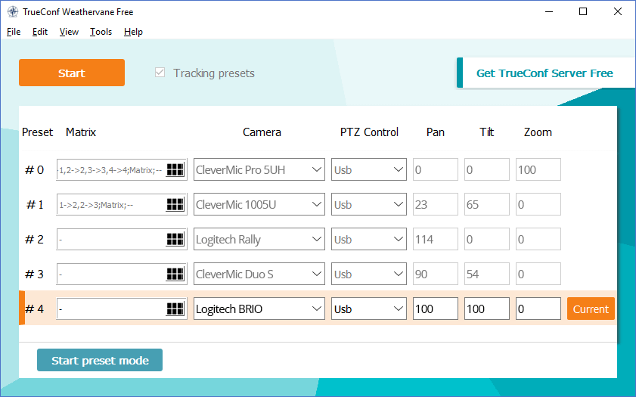Open PTZ Control dropdown for preset #3

tap(369, 274)
